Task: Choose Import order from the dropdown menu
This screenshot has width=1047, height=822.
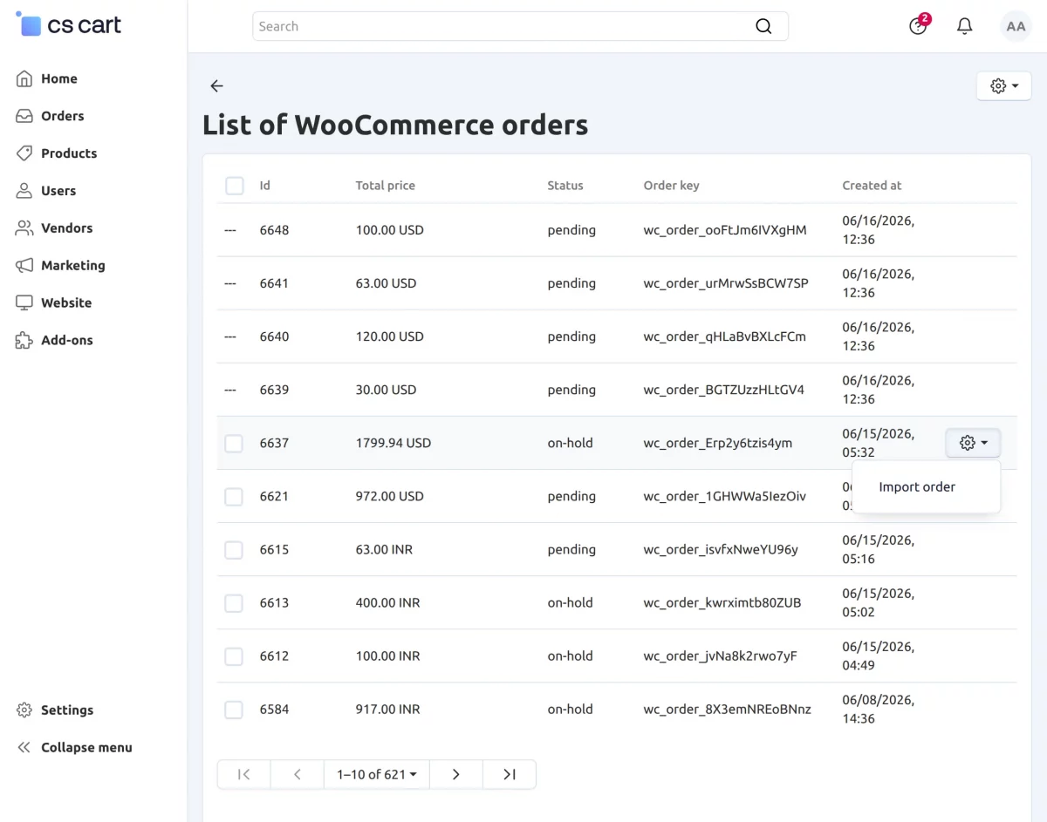Action: pyautogui.click(x=917, y=487)
